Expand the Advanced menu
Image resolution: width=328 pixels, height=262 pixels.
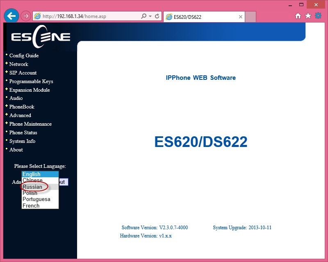[x=20, y=115]
